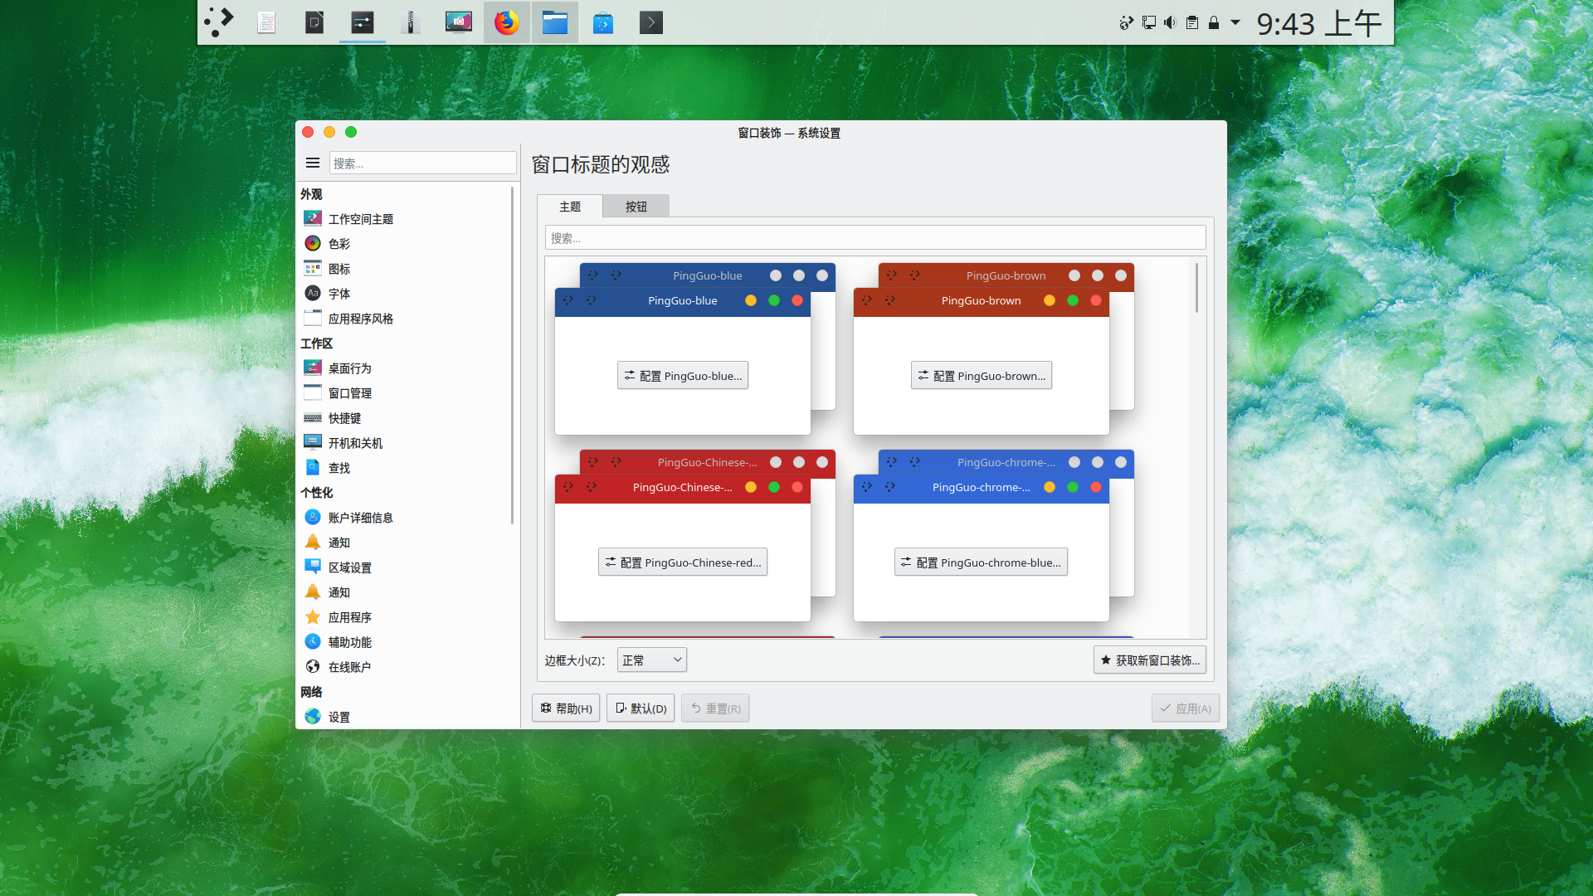
Task: Click the 重置(R) button
Action: point(715,709)
